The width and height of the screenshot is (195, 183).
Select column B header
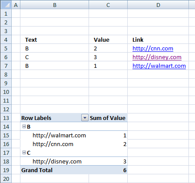point(55,5)
